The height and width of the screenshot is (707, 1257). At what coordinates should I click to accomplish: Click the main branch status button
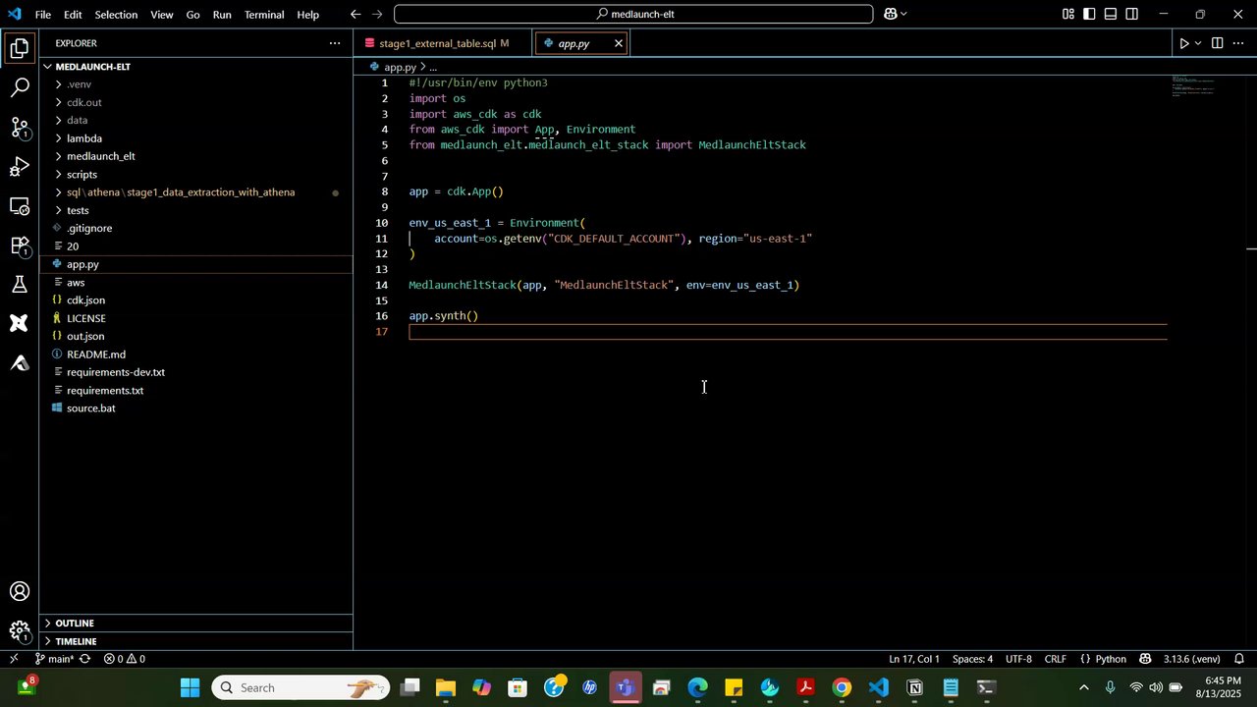point(54,659)
